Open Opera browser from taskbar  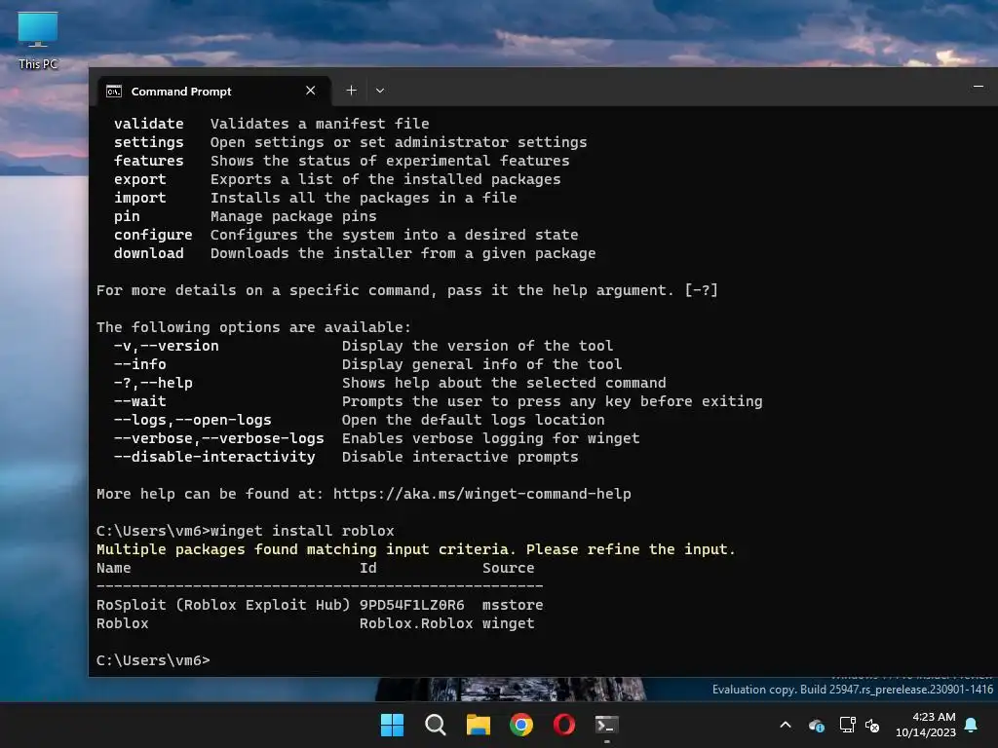coord(564,725)
